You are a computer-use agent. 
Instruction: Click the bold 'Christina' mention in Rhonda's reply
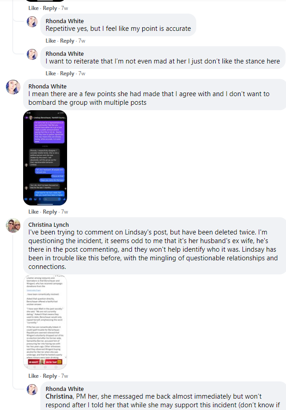pyautogui.click(x=59, y=396)
